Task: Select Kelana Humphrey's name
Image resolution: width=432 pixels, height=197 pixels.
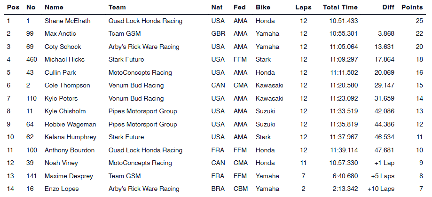Action: pos(70,137)
